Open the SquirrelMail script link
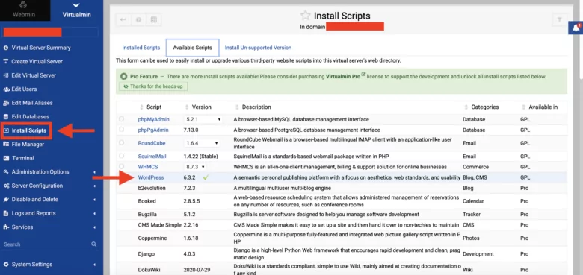 pos(152,157)
